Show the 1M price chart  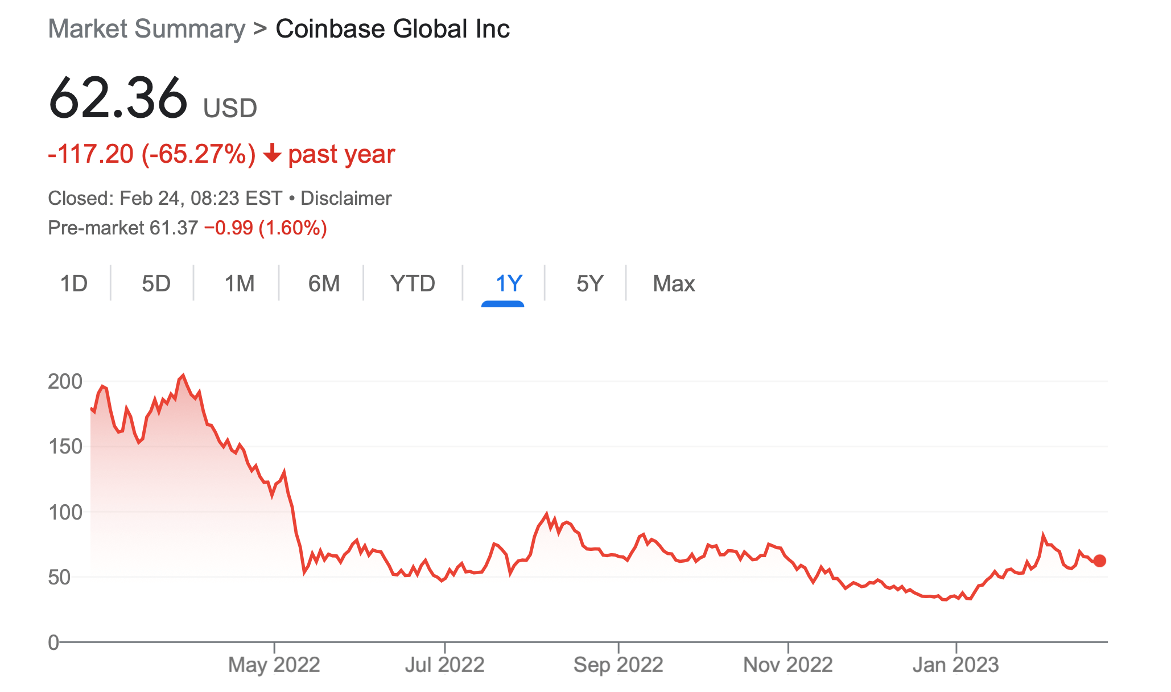tap(240, 283)
